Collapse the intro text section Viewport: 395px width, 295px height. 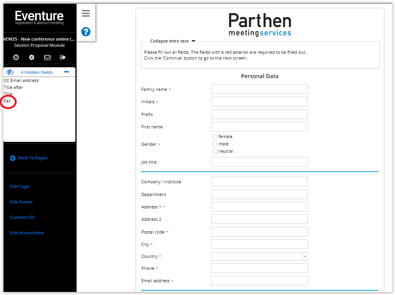pos(193,41)
